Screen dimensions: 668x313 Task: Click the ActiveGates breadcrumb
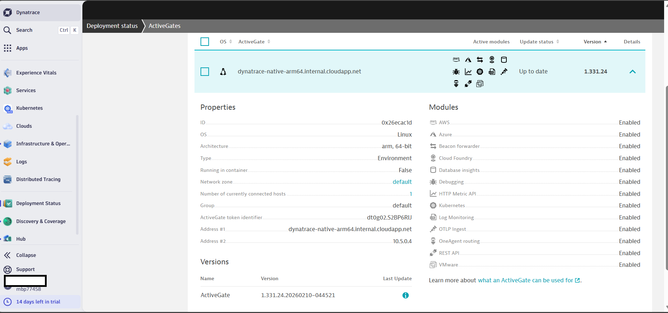[164, 26]
